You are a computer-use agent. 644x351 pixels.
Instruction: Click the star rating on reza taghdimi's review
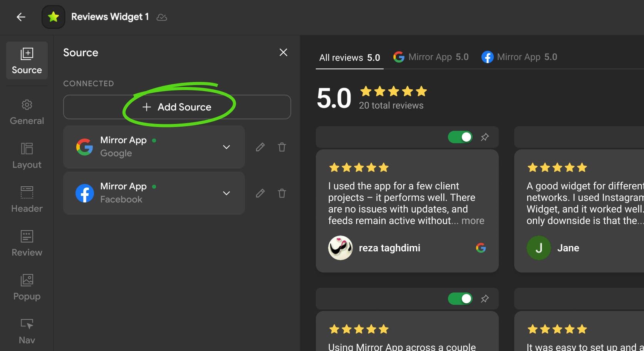coord(359,167)
